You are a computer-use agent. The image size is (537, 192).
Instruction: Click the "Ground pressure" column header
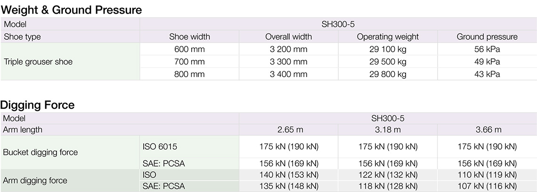[487, 37]
